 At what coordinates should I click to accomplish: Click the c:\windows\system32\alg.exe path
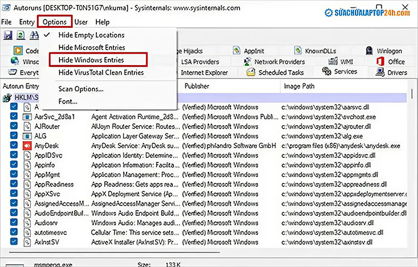(x=322, y=136)
